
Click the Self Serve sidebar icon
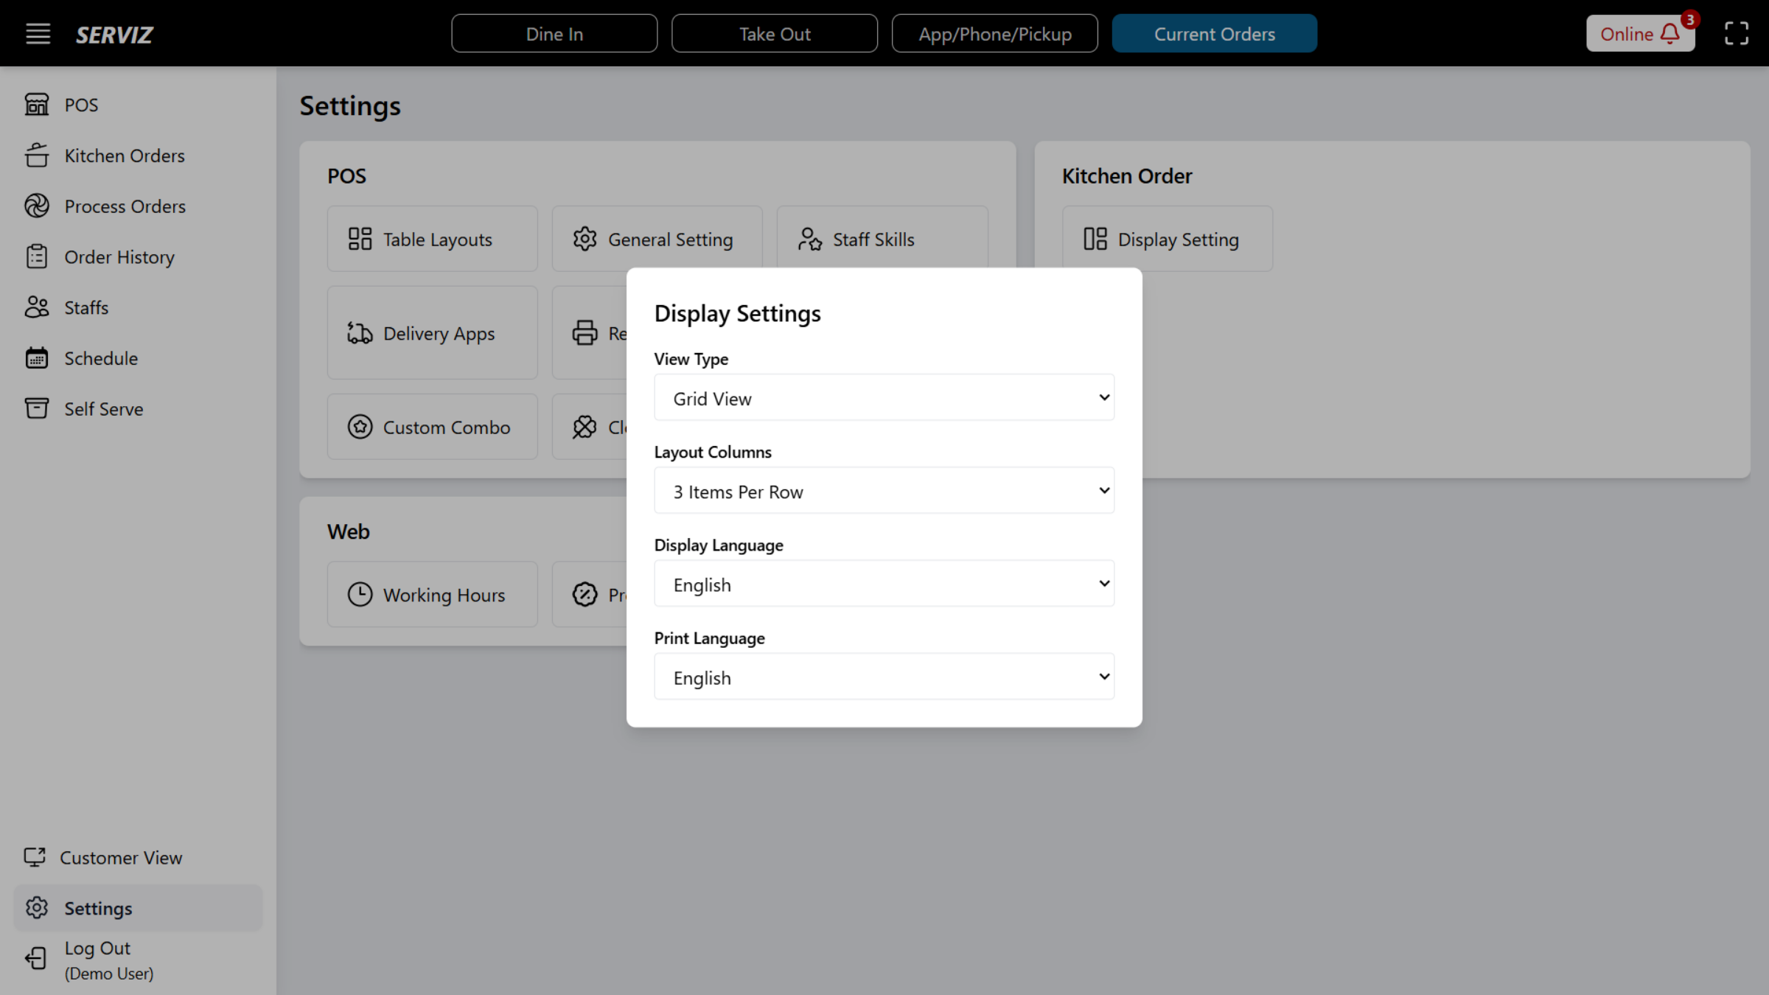pyautogui.click(x=38, y=408)
